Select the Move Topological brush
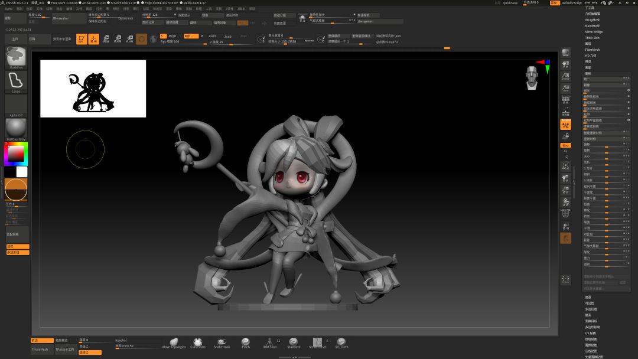Image resolution: width=638 pixels, height=359 pixels. coord(174,344)
